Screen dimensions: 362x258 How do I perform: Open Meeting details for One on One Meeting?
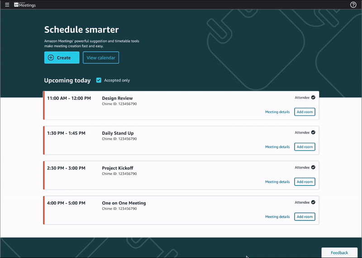pyautogui.click(x=277, y=217)
